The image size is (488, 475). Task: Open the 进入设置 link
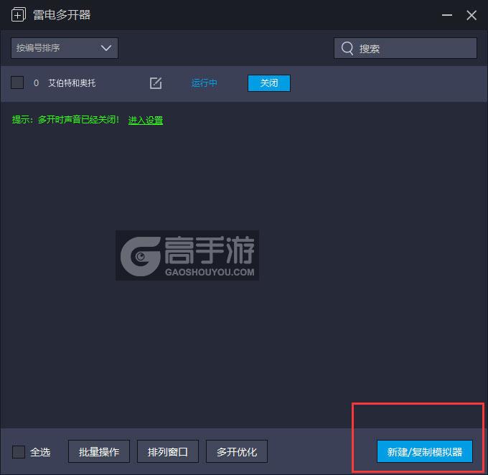(146, 120)
